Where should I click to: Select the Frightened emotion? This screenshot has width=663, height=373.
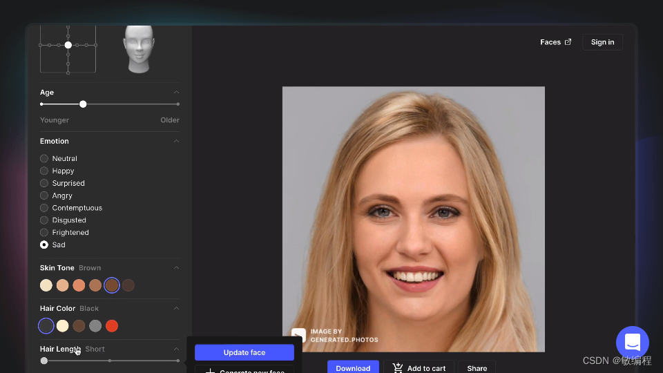(64, 233)
